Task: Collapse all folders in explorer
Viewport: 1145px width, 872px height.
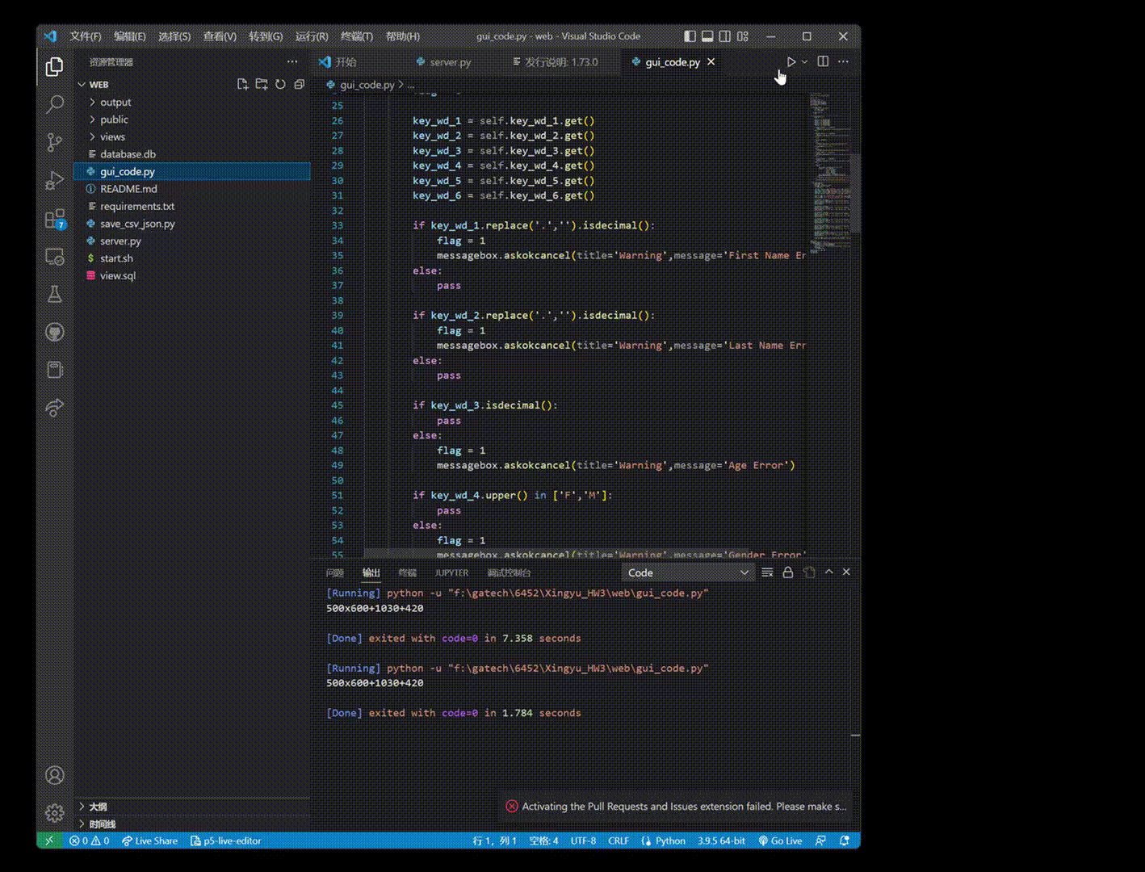Action: [299, 84]
